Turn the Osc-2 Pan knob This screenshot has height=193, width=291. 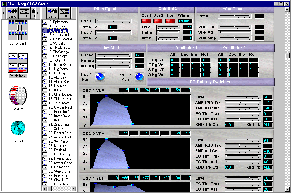click(x=140, y=77)
